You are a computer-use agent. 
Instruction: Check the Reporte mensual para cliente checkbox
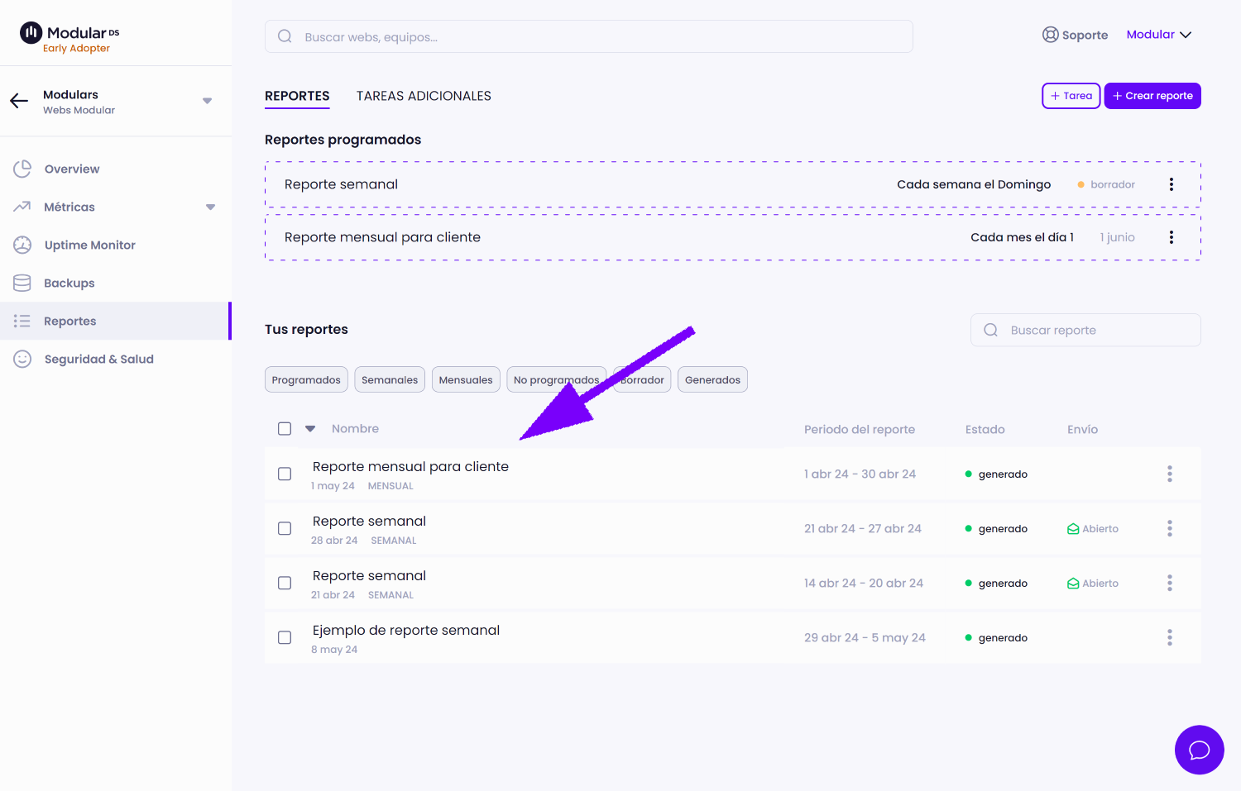285,474
